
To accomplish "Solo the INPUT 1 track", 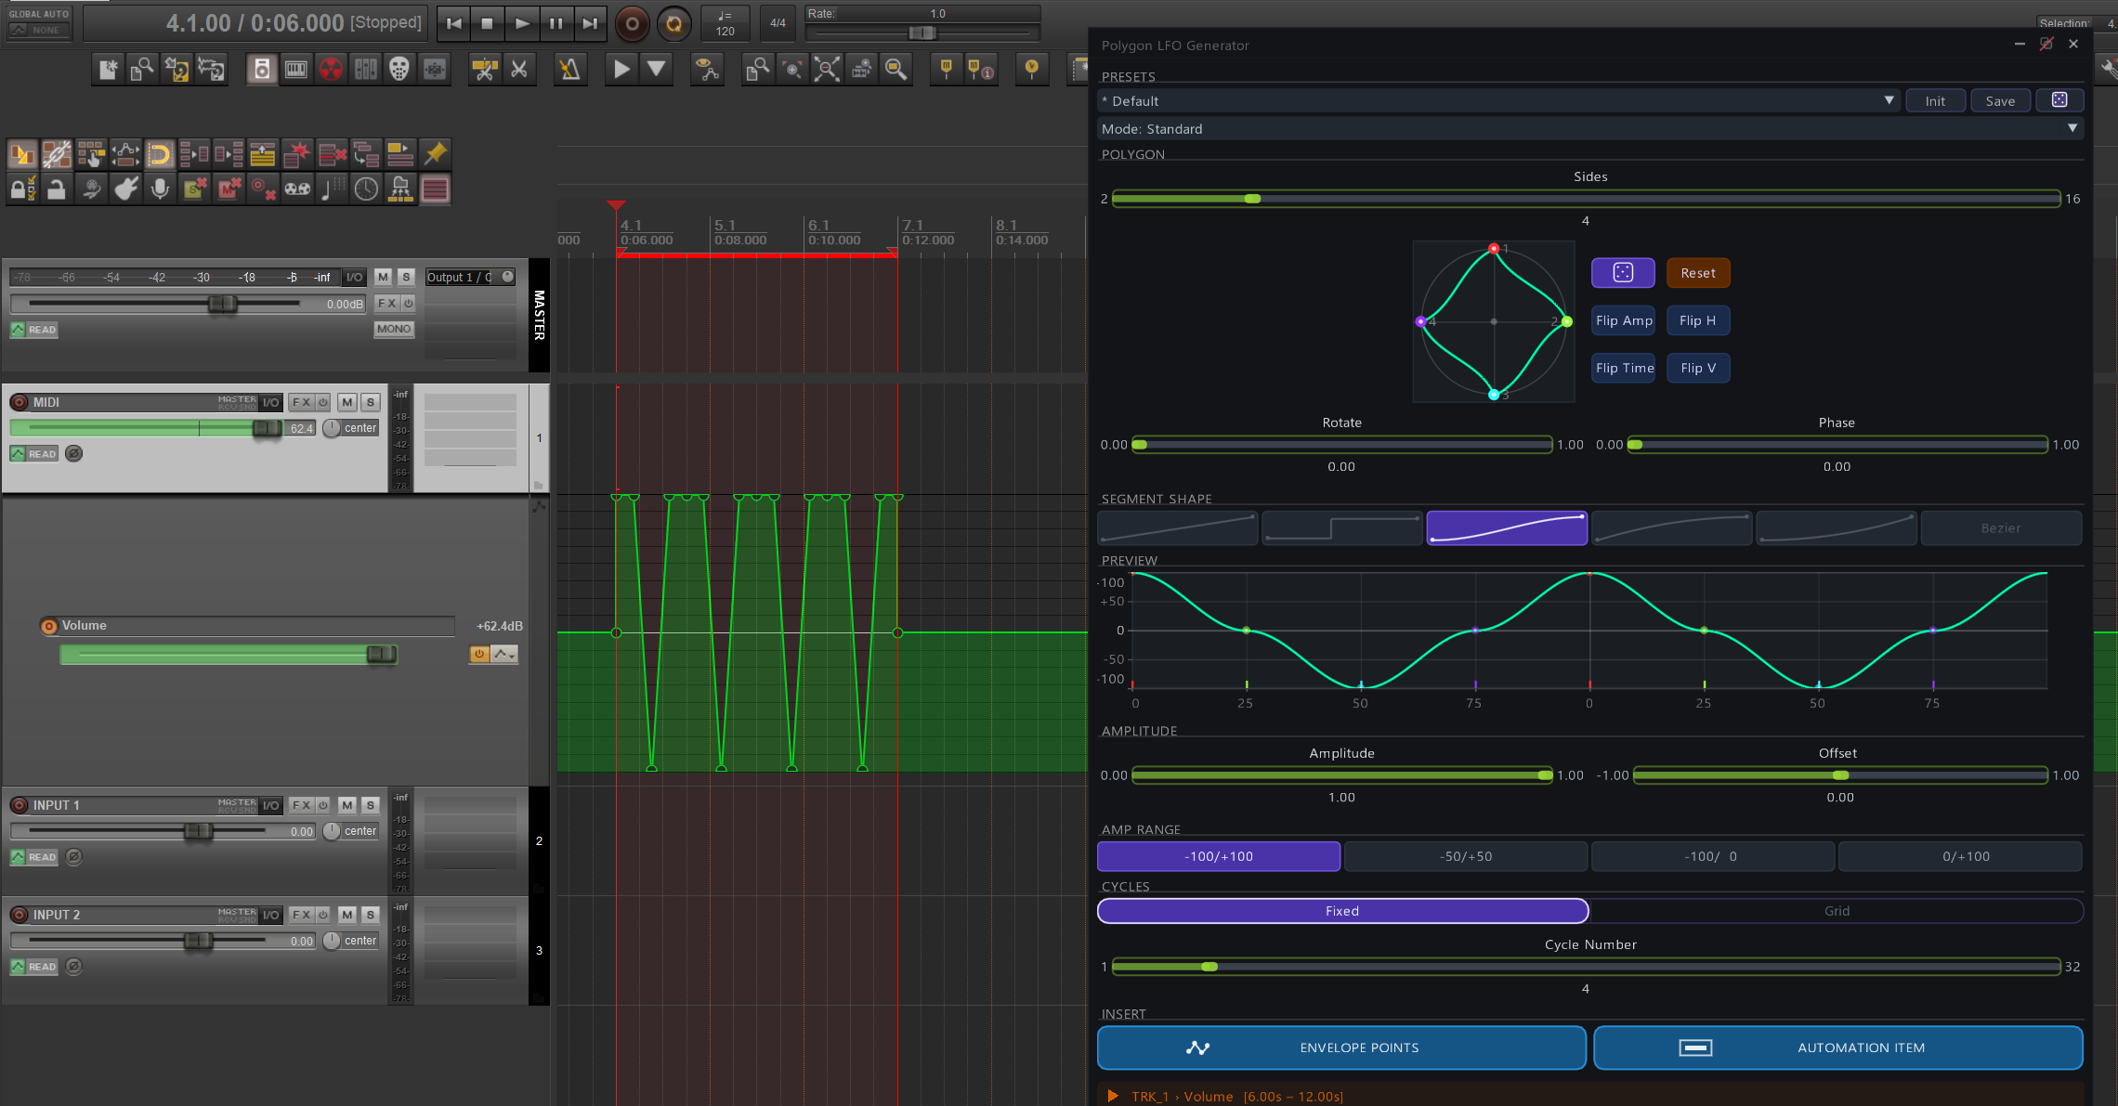I will tap(370, 805).
